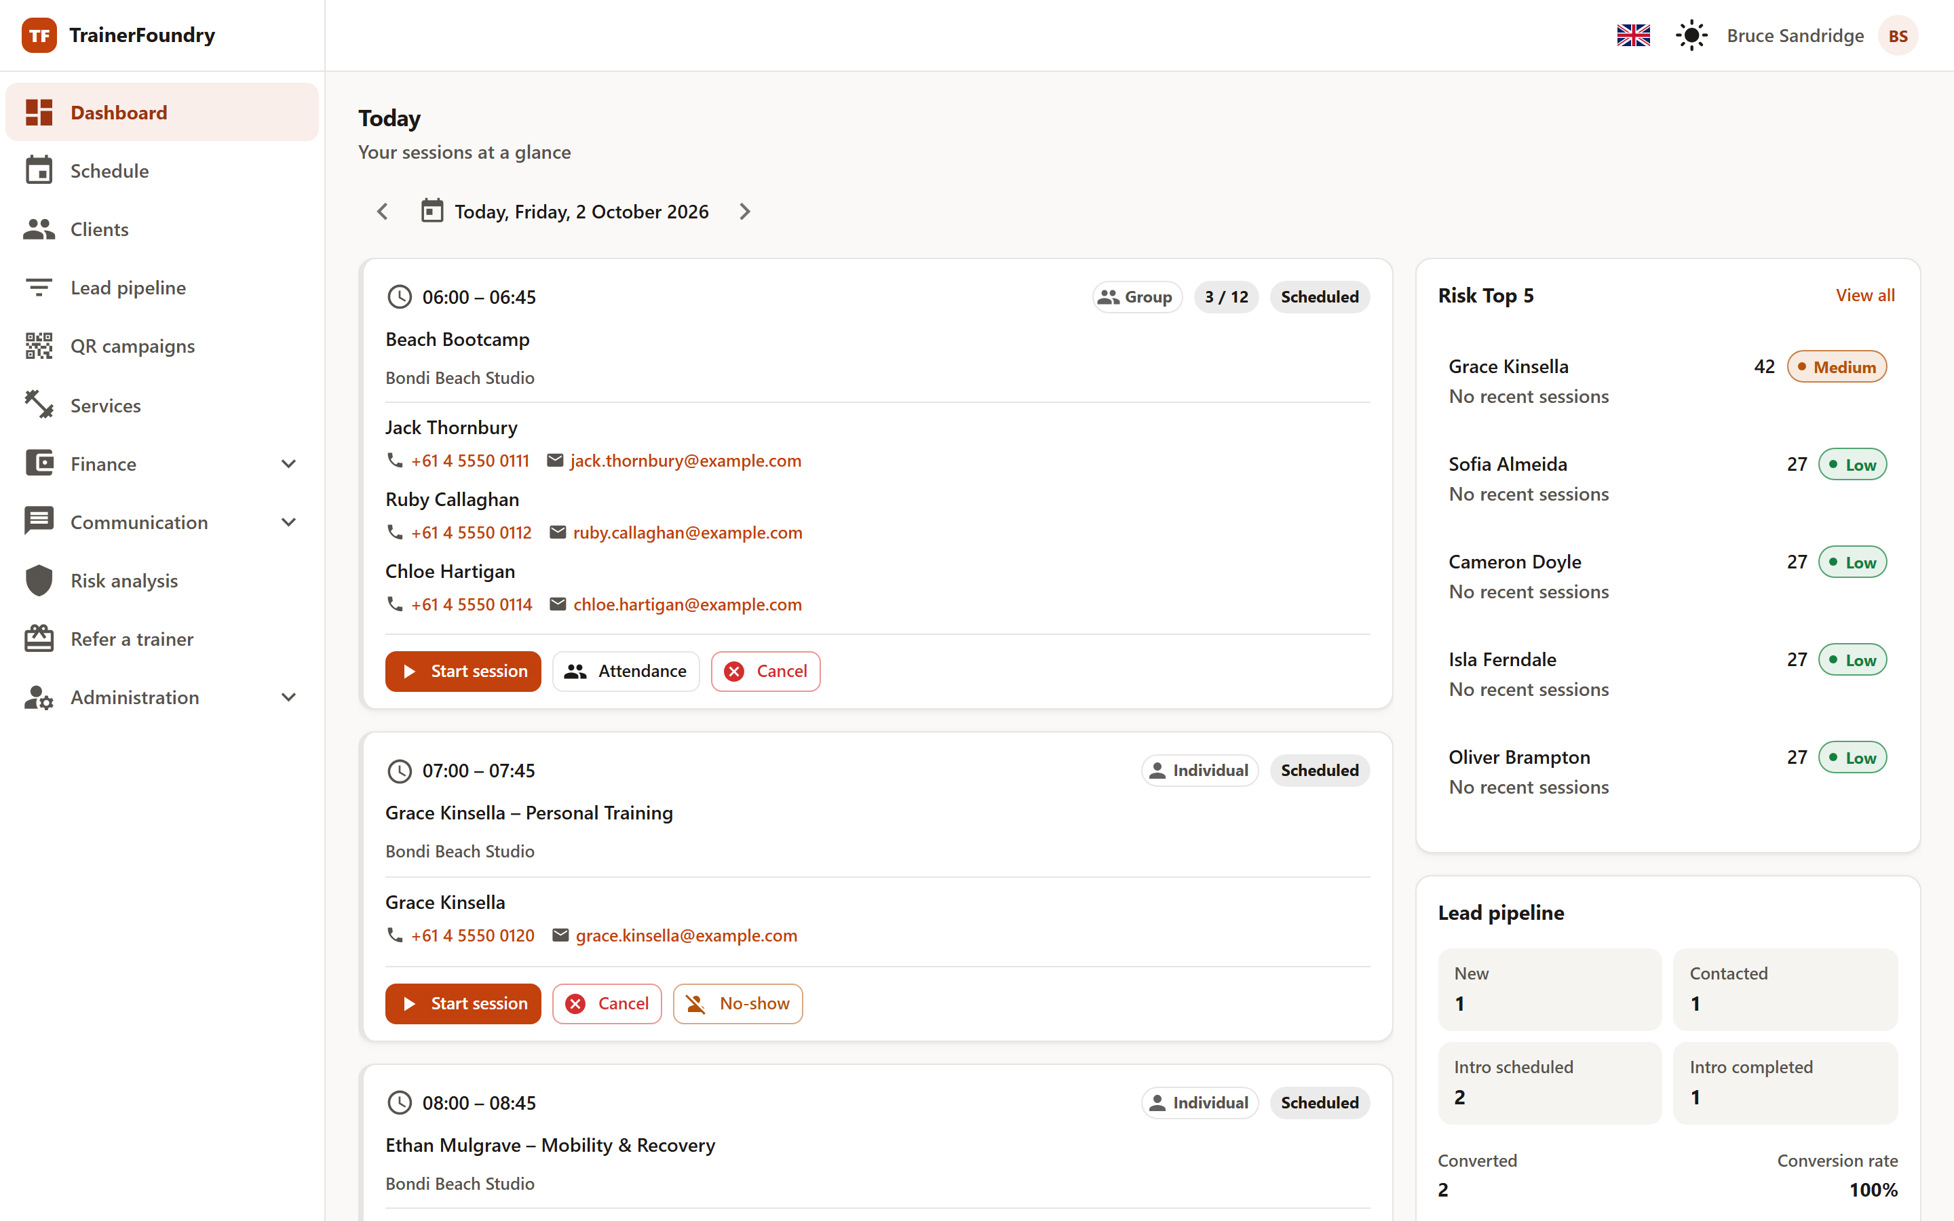The height and width of the screenshot is (1221, 1954).
Task: Open the BS user avatar
Action: tap(1898, 35)
